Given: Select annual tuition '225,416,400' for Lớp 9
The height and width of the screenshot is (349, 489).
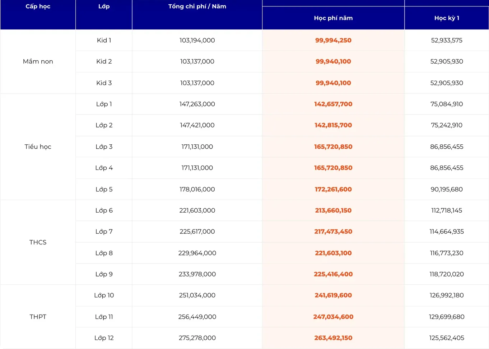Looking at the screenshot, I should click(333, 274).
